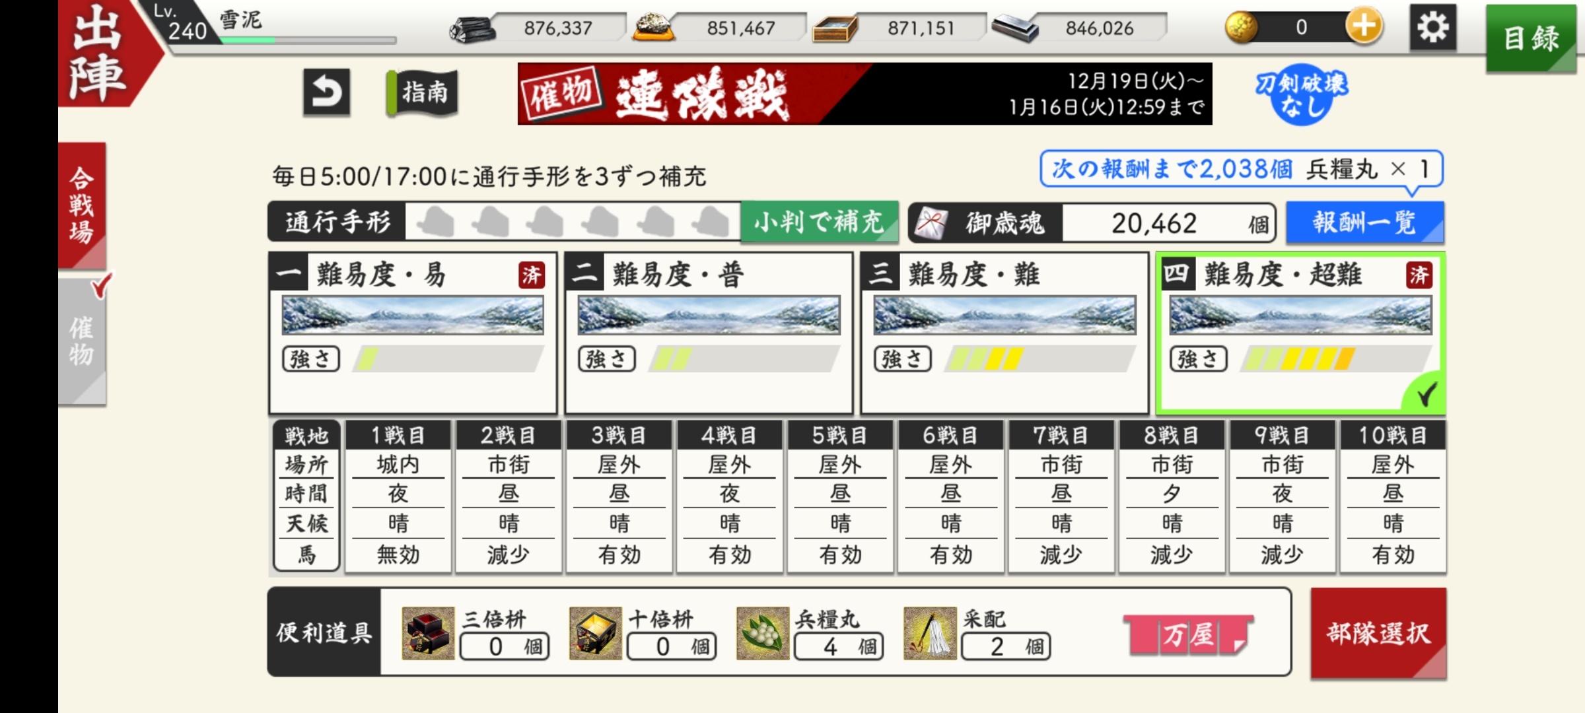1585x713 pixels.
Task: Select the 采配 item icon
Action: click(930, 633)
